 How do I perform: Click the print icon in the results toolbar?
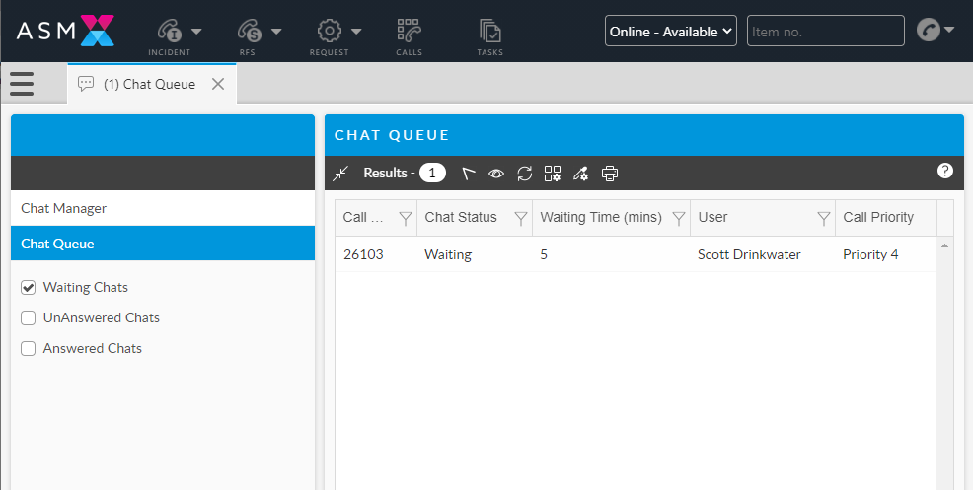(610, 174)
